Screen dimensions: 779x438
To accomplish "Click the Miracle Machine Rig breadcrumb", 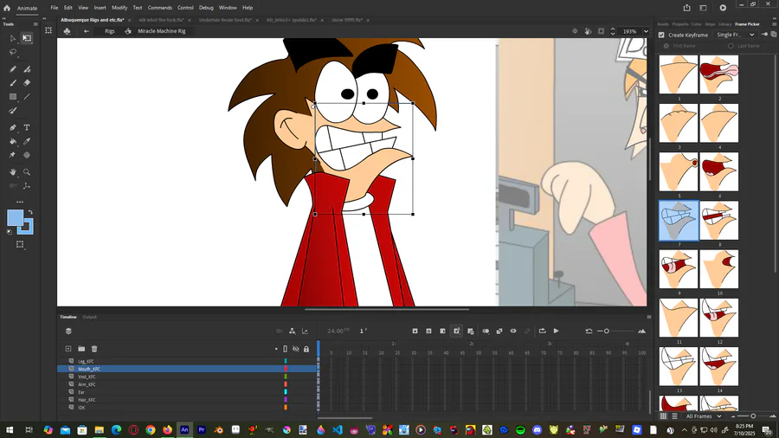I will pyautogui.click(x=162, y=31).
